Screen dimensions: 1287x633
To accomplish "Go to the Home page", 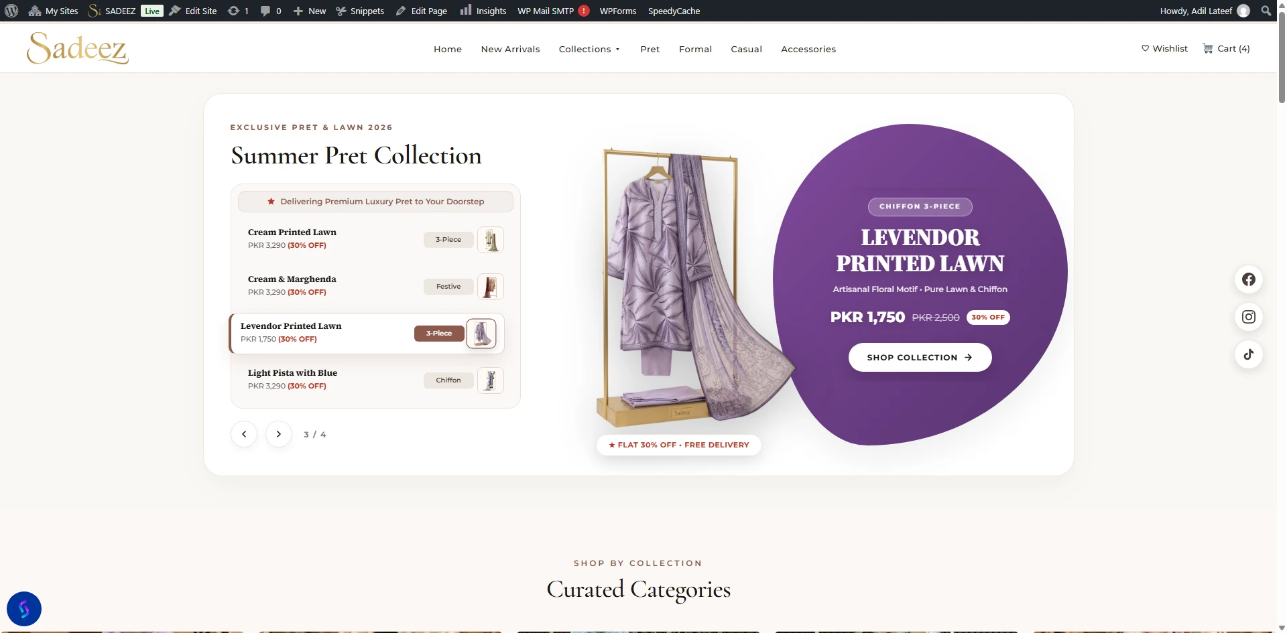I will pyautogui.click(x=448, y=49).
